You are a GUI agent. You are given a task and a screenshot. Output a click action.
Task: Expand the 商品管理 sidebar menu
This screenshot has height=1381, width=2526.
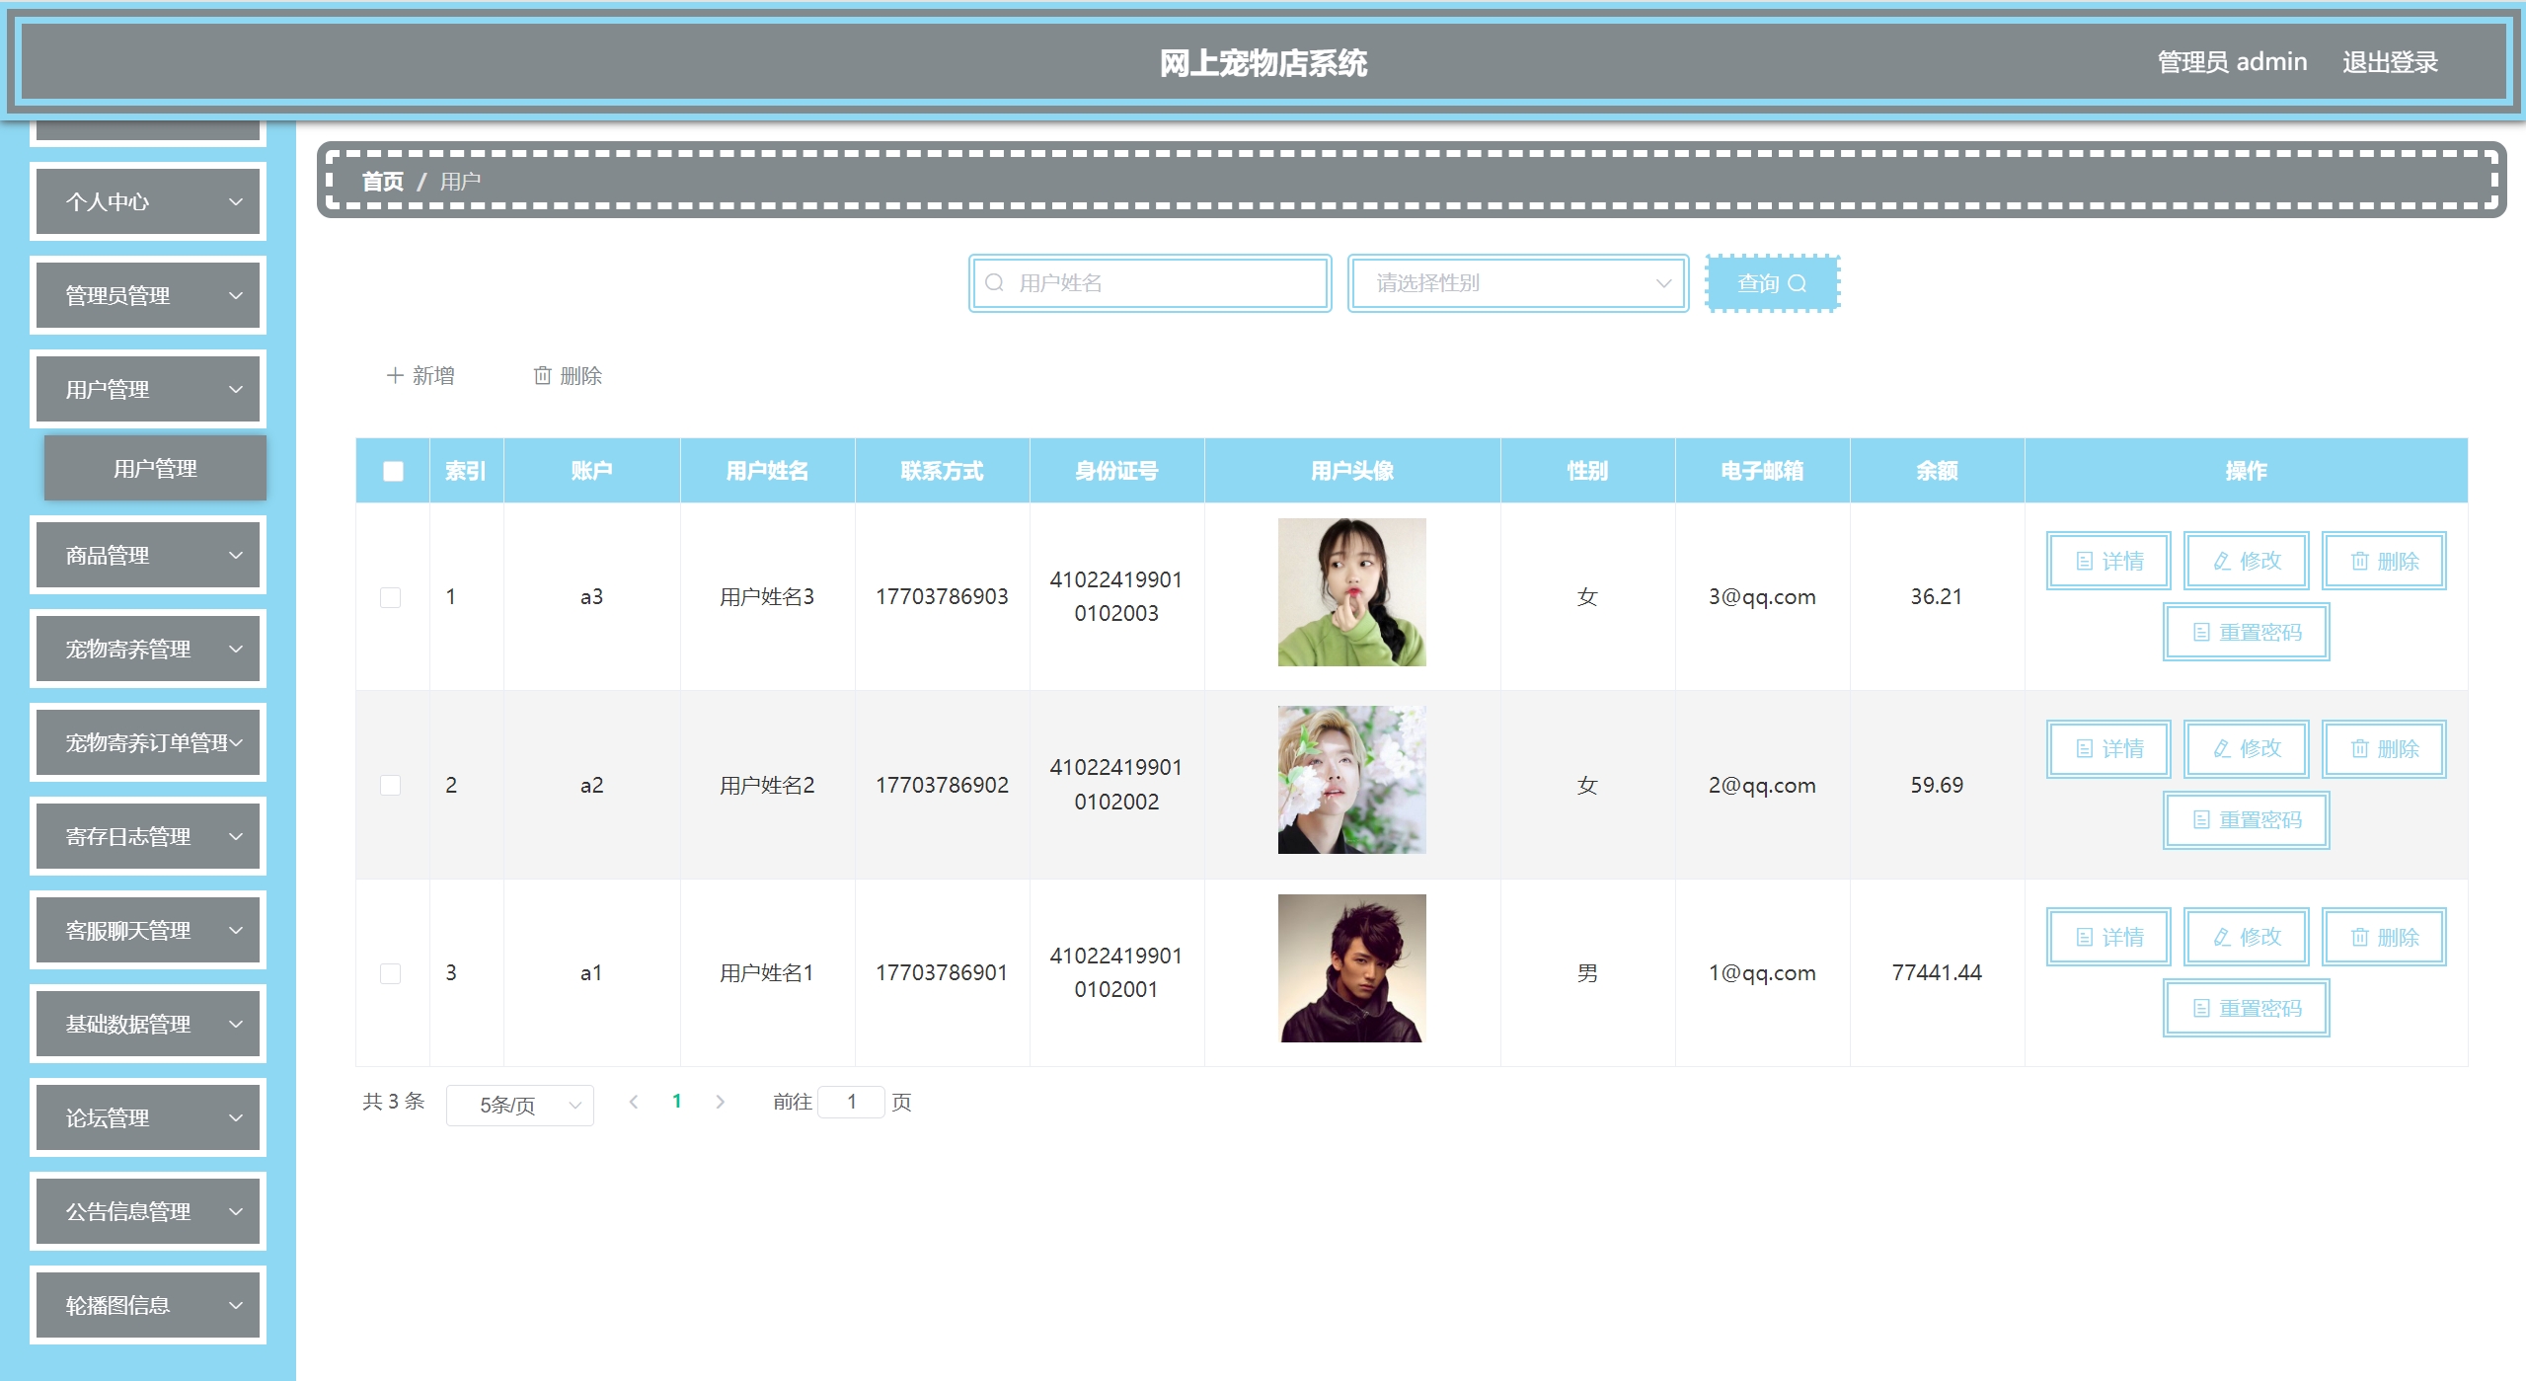pyautogui.click(x=148, y=555)
